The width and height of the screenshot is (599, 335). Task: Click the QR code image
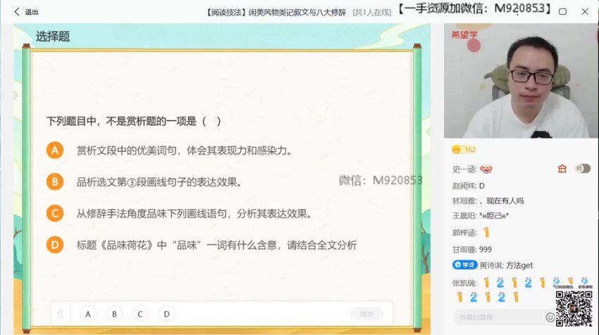[x=574, y=308]
